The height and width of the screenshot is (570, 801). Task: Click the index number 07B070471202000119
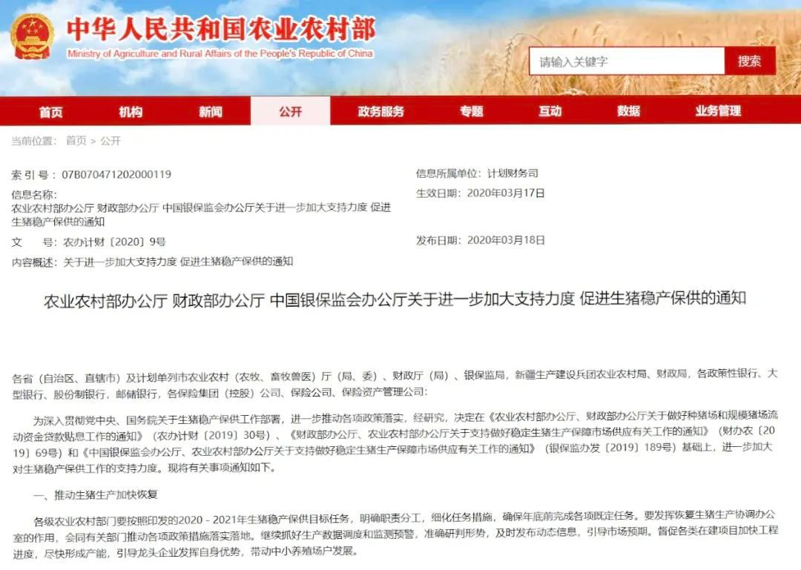click(x=116, y=175)
